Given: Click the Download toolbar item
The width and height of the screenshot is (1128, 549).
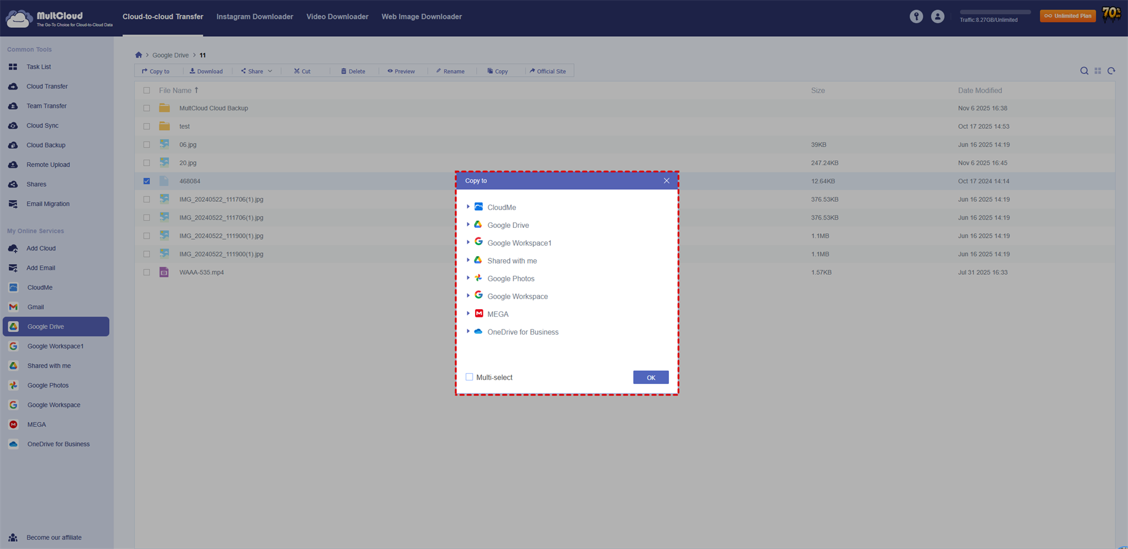Looking at the screenshot, I should coord(206,71).
